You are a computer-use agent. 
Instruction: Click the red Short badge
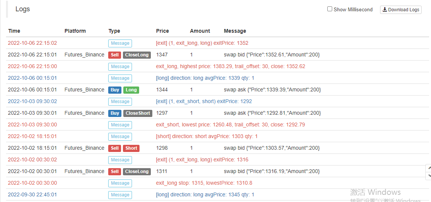coord(131,148)
